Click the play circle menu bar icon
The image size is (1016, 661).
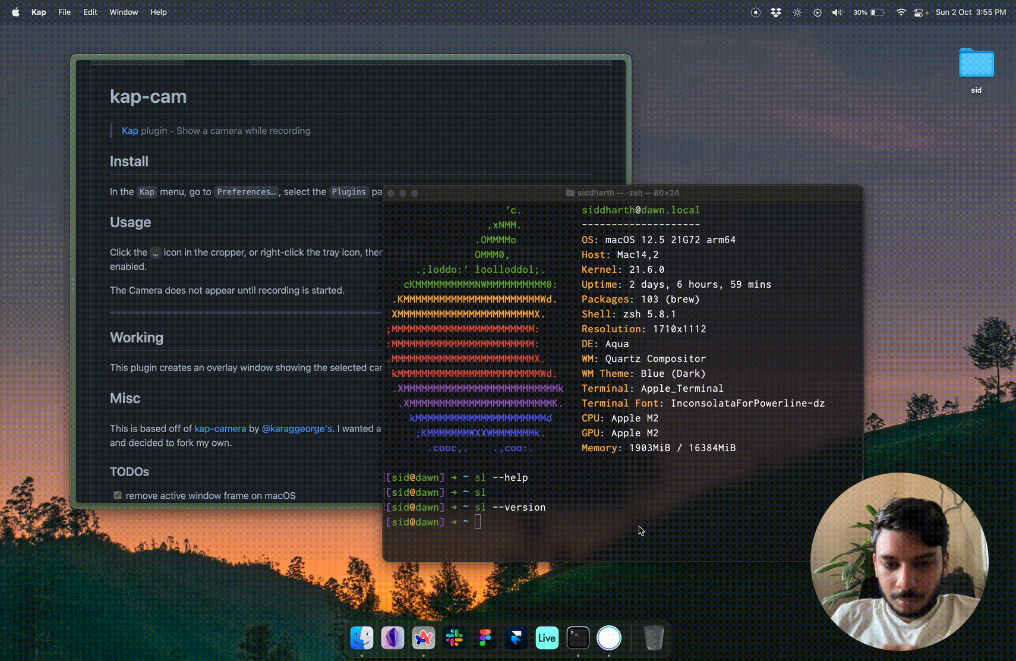pyautogui.click(x=818, y=12)
